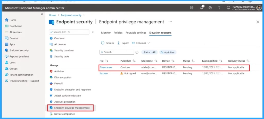Open the notifications bell icon
This screenshot has width=264, height=119.
point(202,7)
